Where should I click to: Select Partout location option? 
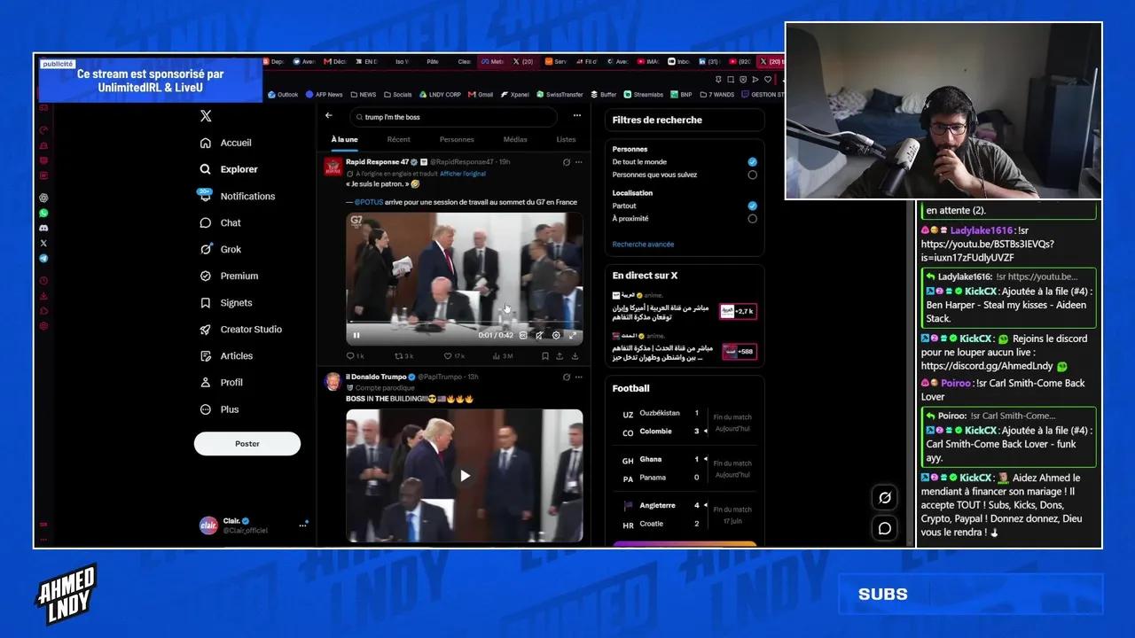point(752,206)
